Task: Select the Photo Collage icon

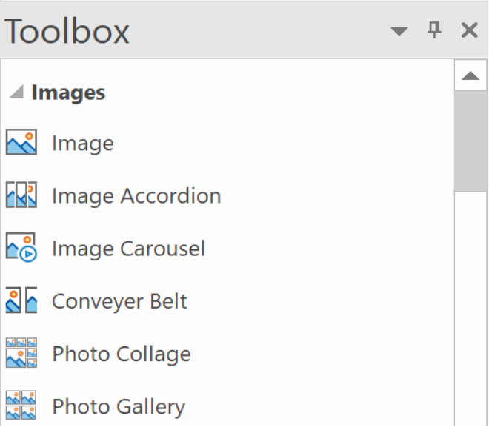Action: point(21,352)
